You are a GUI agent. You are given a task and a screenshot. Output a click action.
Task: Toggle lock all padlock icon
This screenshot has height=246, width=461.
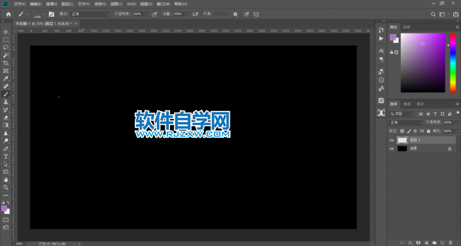tap(428, 131)
